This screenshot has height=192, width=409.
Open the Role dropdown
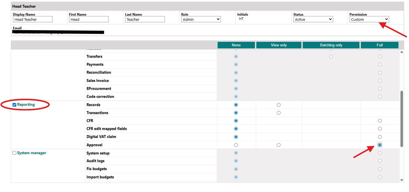point(201,19)
